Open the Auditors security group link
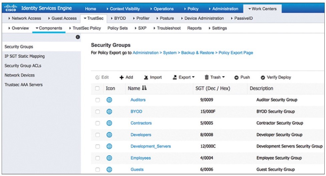 coord(138,100)
